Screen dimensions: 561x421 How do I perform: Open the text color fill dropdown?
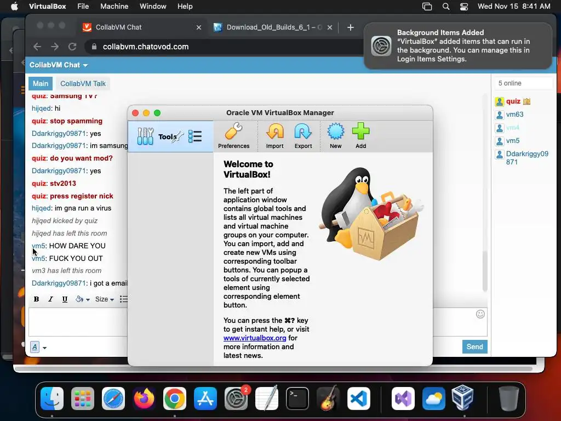(83, 299)
